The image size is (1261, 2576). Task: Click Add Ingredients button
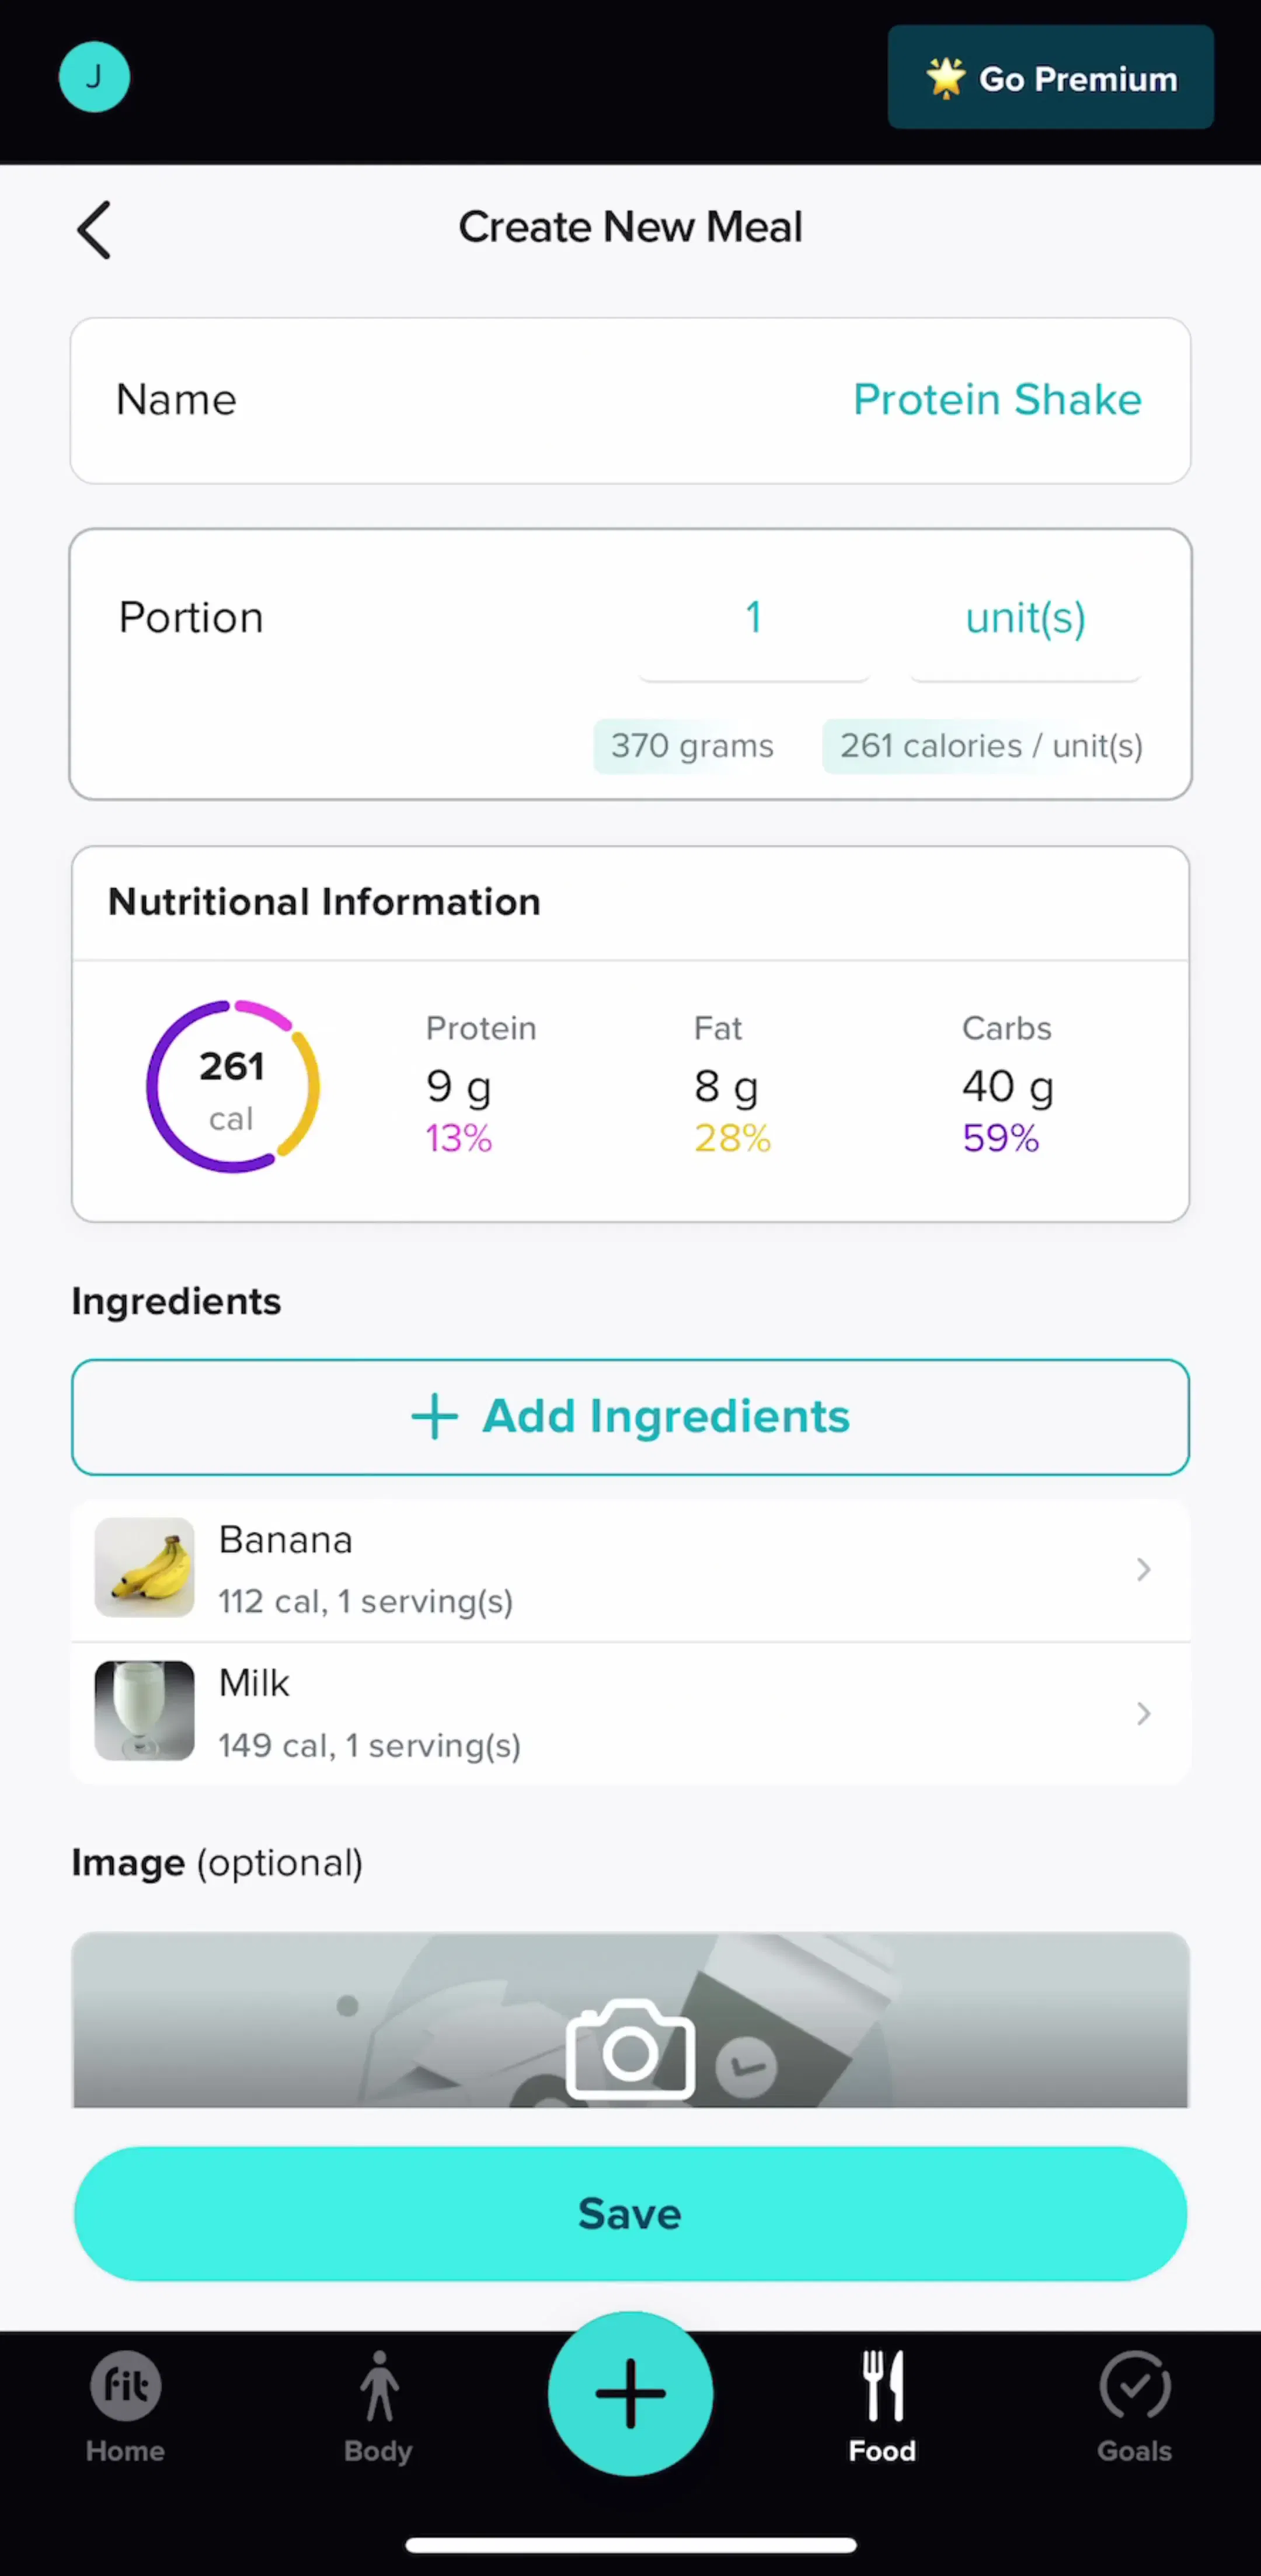pos(630,1416)
